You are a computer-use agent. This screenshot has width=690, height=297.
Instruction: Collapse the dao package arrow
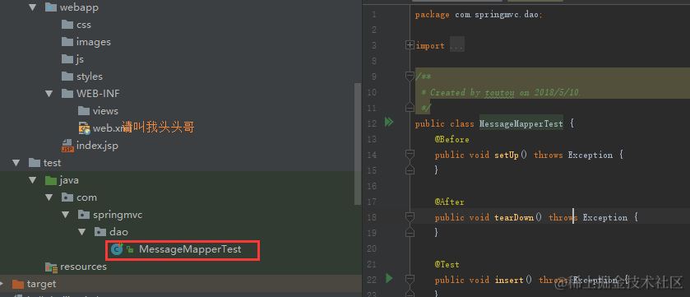tap(82, 232)
